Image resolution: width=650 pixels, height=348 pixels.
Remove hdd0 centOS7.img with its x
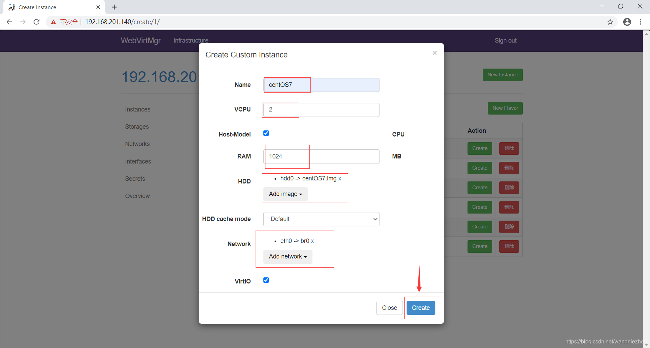[x=340, y=178]
